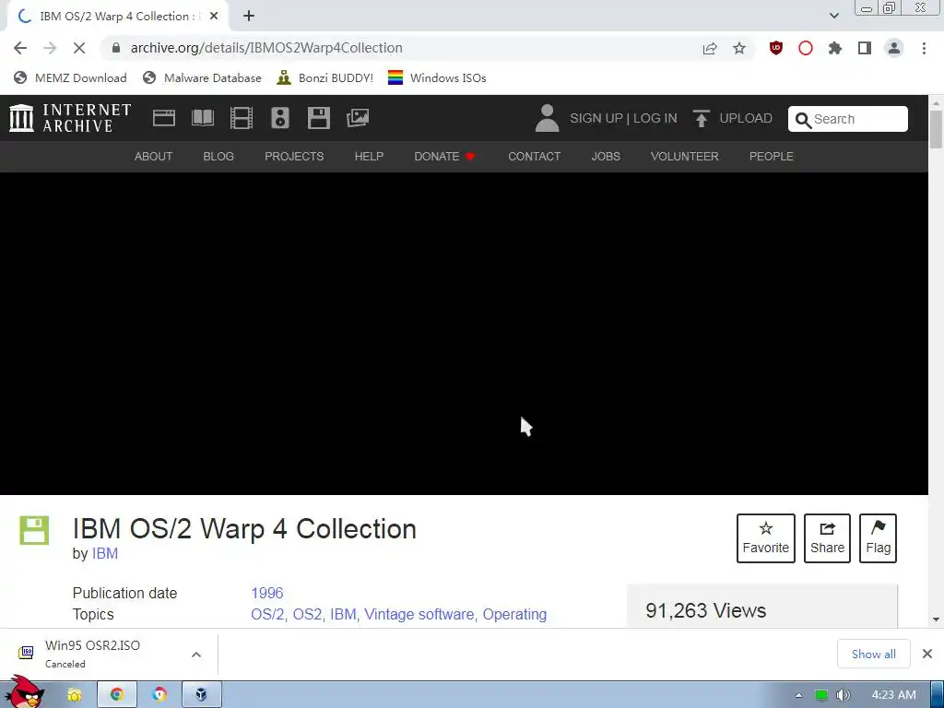The width and height of the screenshot is (944, 708).
Task: Open Chrome's three-dot menu
Action: pos(924,48)
